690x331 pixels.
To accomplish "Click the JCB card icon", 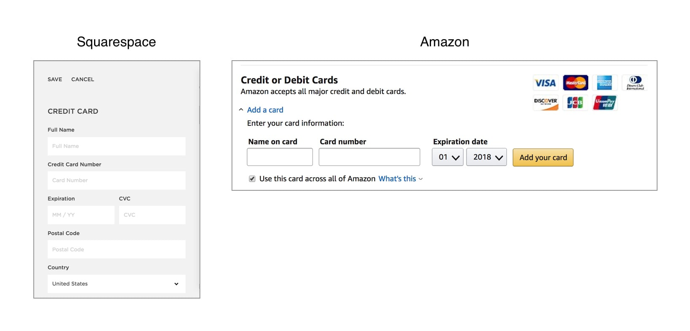I will (575, 103).
